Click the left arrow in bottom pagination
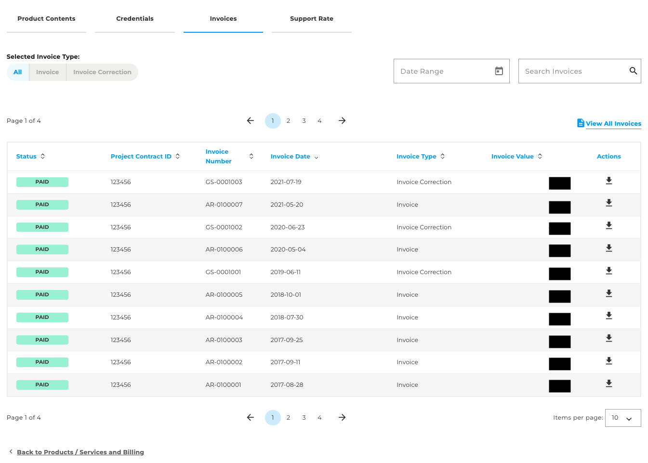The height and width of the screenshot is (463, 648). (250, 417)
